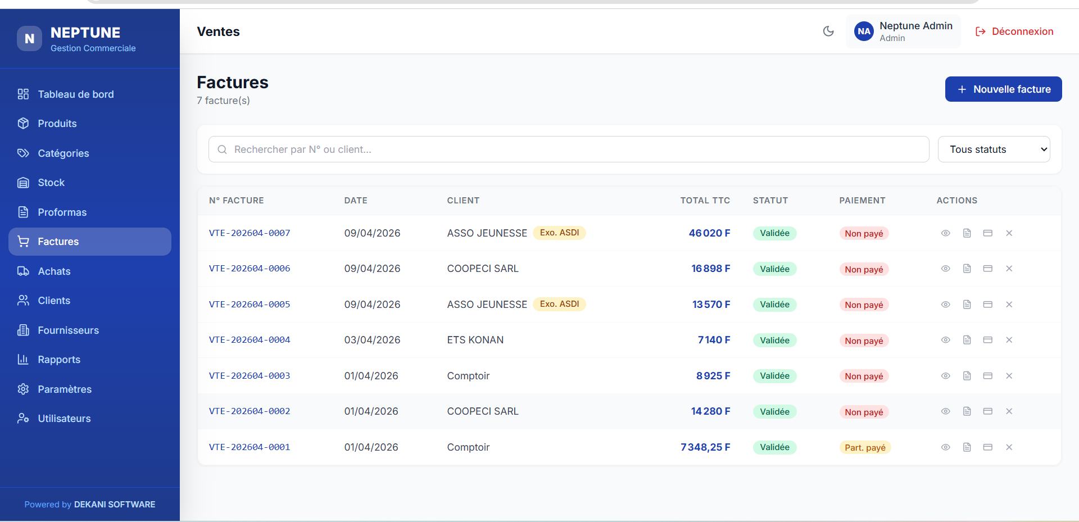The height and width of the screenshot is (522, 1079).
Task: Click the Exo. ASDI badge on invoice 0007
Action: pos(559,233)
